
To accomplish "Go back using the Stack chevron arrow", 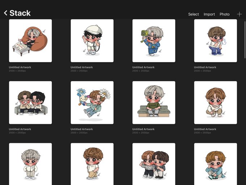I will (5, 13).
